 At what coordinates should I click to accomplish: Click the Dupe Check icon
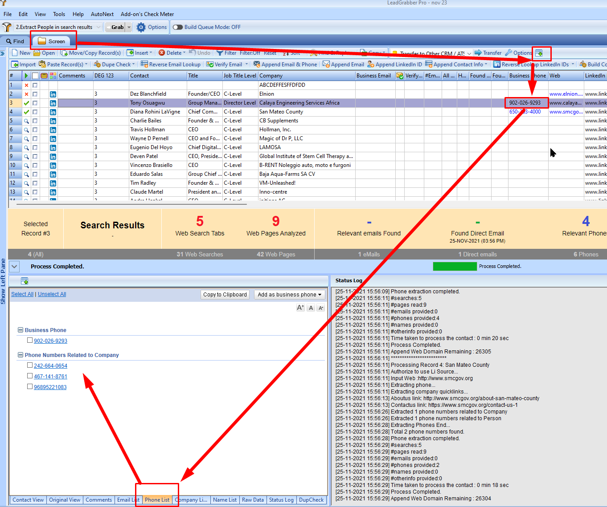[97, 65]
